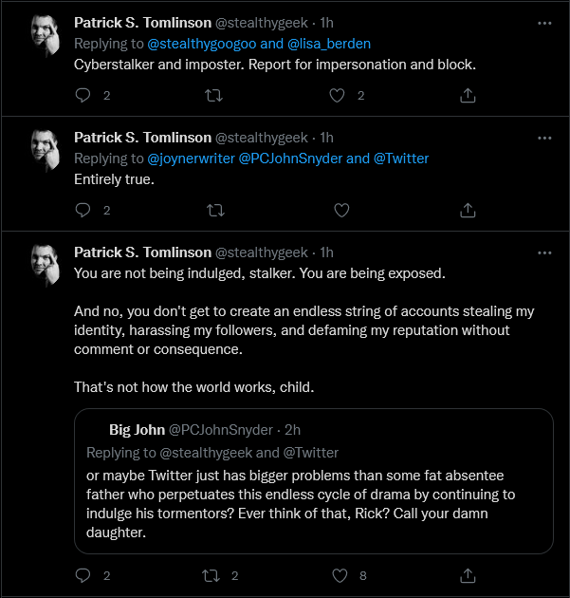This screenshot has height=598, width=570.
Task: Share the 'Entirely true.' tweet
Action: [x=468, y=210]
